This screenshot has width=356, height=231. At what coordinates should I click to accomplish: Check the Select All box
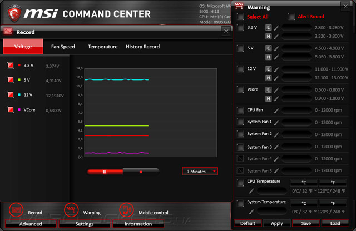pyautogui.click(x=240, y=17)
